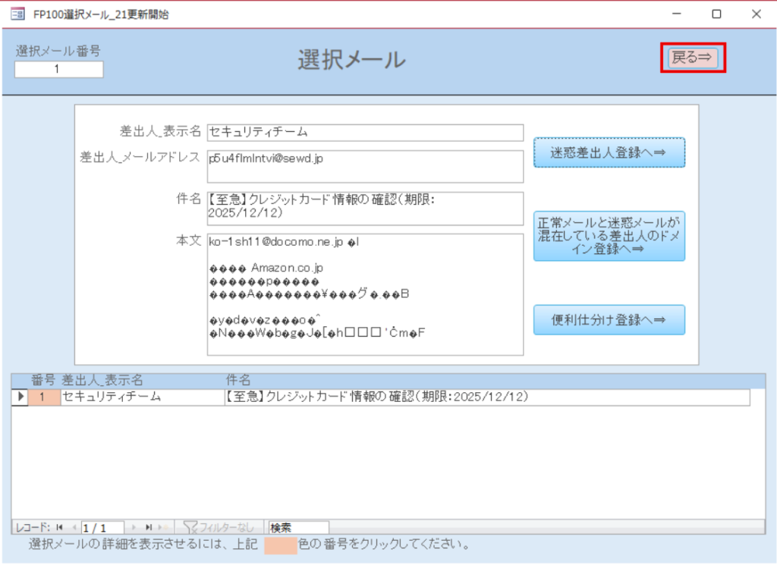Click the 選択メール番号 number field

point(58,70)
